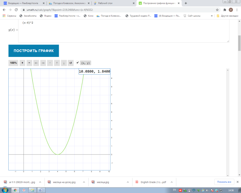This screenshot has width=241, height=193.
Task: Click the parabola graph canvas
Action: coord(59,119)
